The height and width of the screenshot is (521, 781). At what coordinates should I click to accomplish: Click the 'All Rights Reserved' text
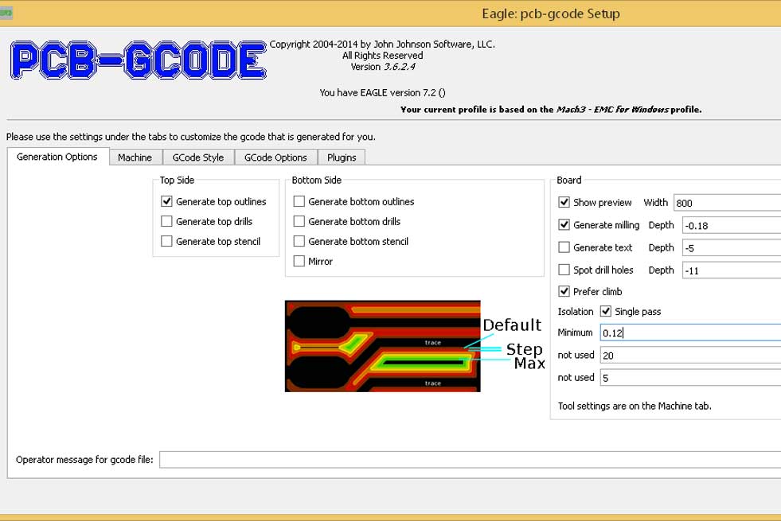click(x=382, y=55)
